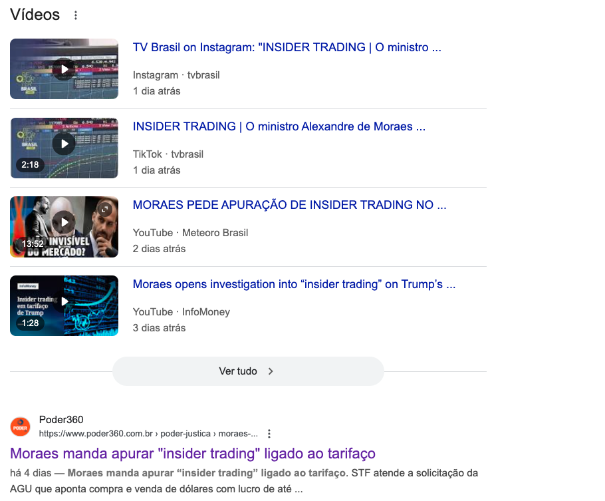Open the Poder360 result options three-dot menu
This screenshot has height=501, width=605.
[x=269, y=434]
